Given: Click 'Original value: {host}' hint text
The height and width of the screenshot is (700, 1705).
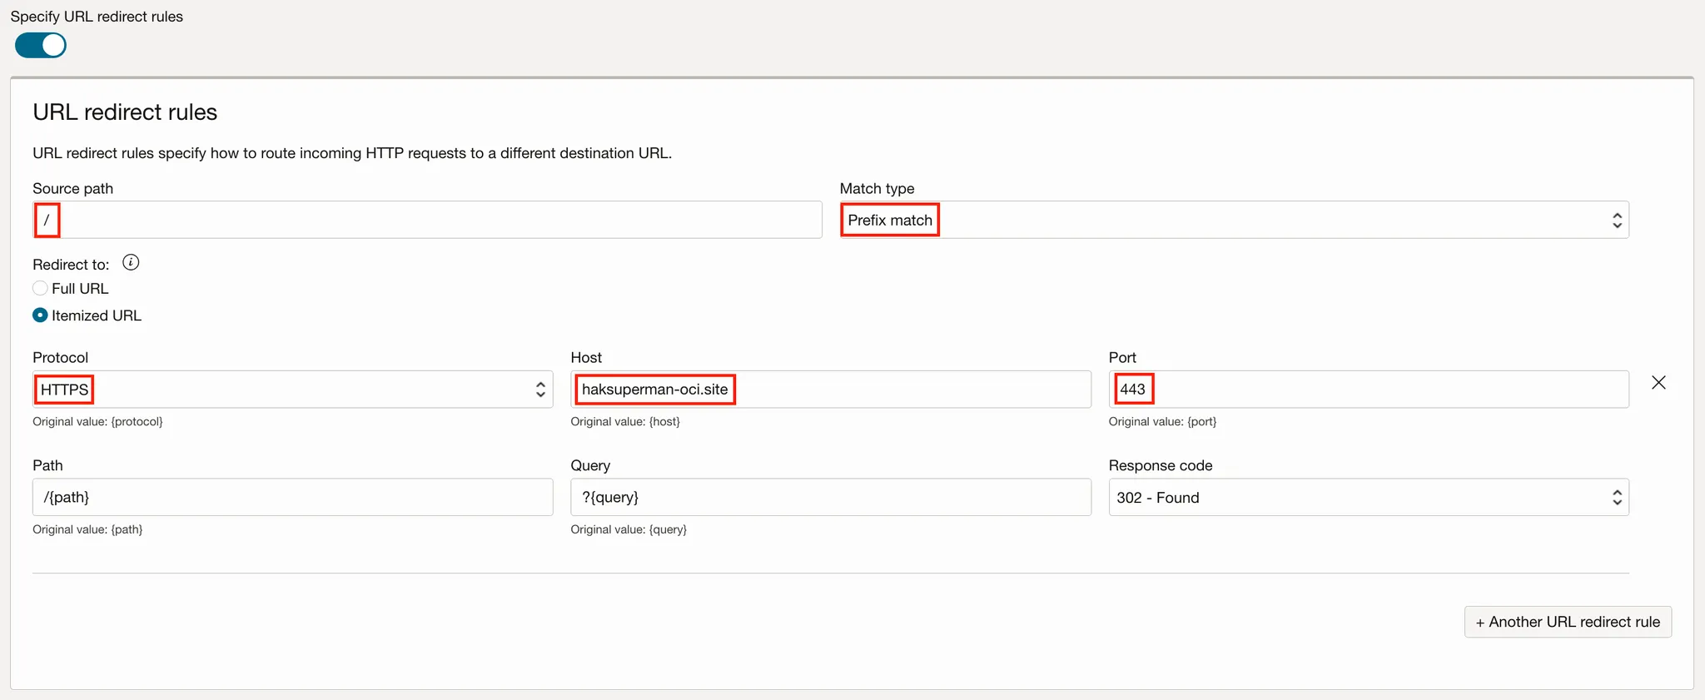Looking at the screenshot, I should 625,422.
